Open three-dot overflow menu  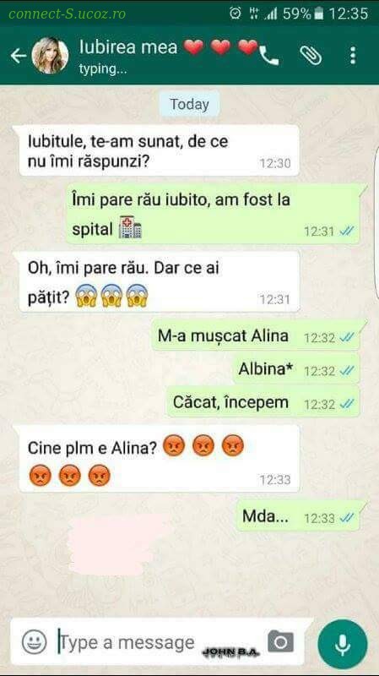click(x=353, y=56)
